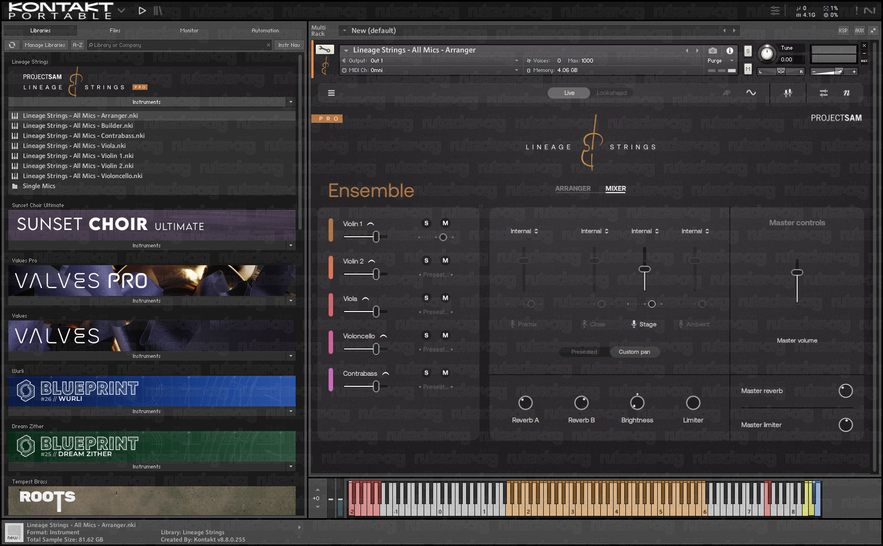Mute the Contrabass section
The height and width of the screenshot is (546, 883).
[445, 373]
